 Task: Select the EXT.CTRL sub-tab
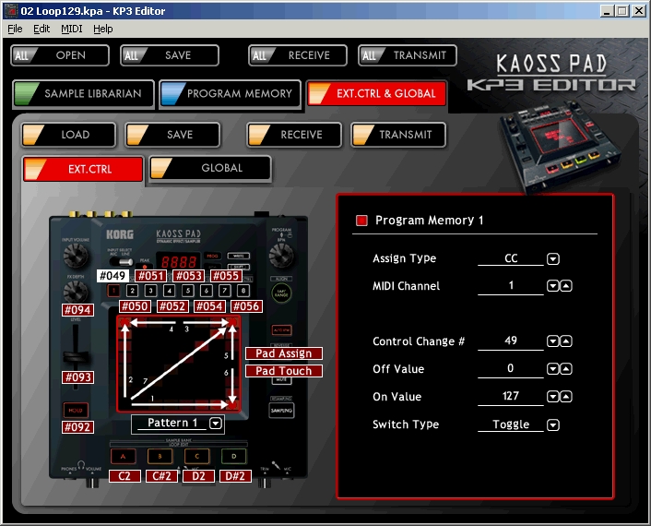tap(83, 169)
